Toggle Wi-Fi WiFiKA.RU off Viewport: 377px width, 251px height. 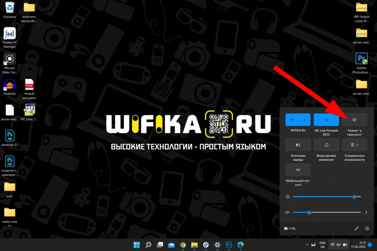tap(292, 120)
